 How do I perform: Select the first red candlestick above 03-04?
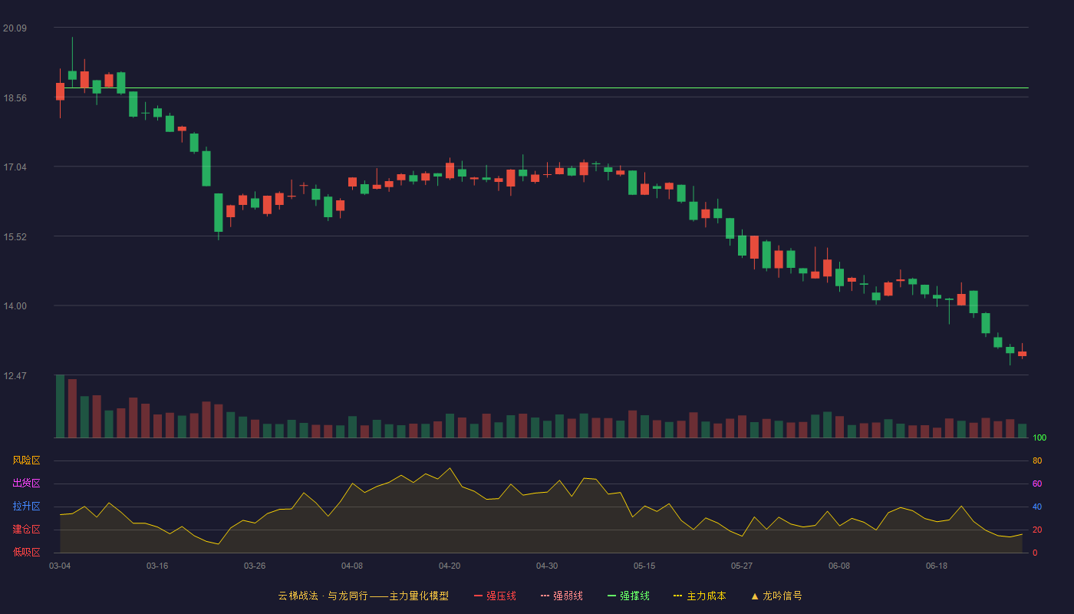60,91
